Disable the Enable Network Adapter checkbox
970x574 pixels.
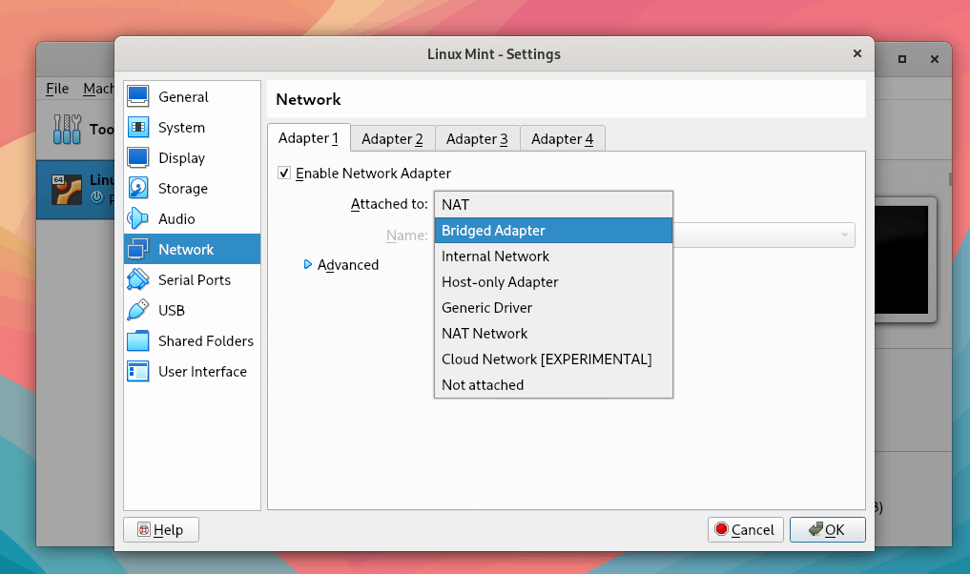point(283,174)
